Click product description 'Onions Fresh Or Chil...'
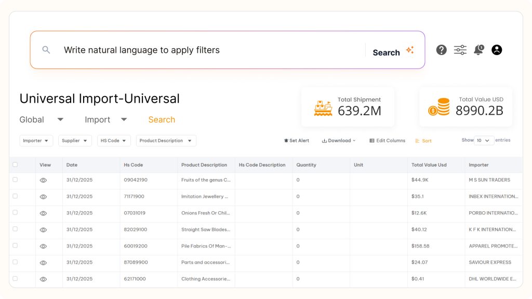 (206, 213)
